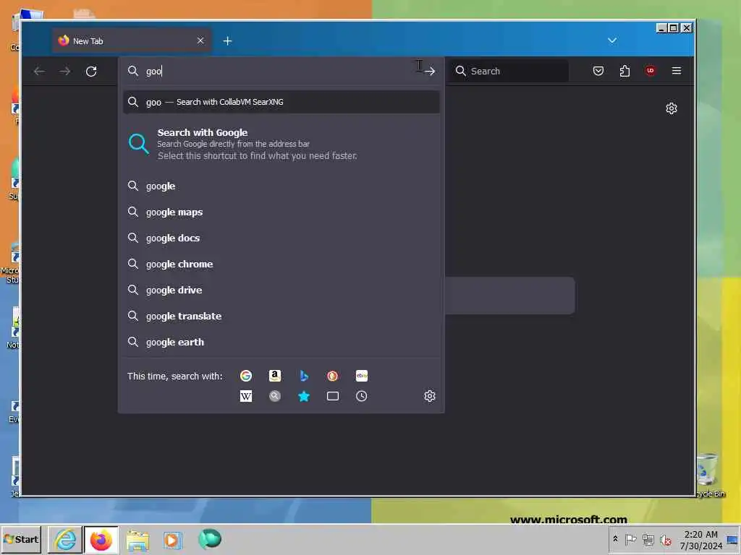Open the Extensions puzzle icon

pyautogui.click(x=624, y=71)
